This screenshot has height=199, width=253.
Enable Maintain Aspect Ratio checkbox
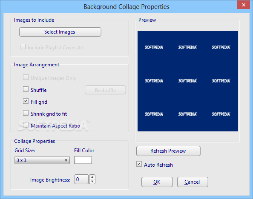pos(26,125)
